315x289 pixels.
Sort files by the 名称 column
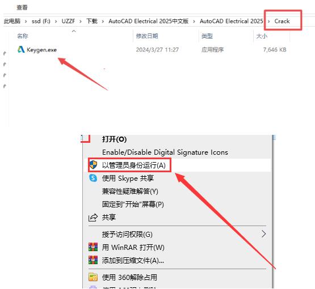pyautogui.click(x=23, y=36)
